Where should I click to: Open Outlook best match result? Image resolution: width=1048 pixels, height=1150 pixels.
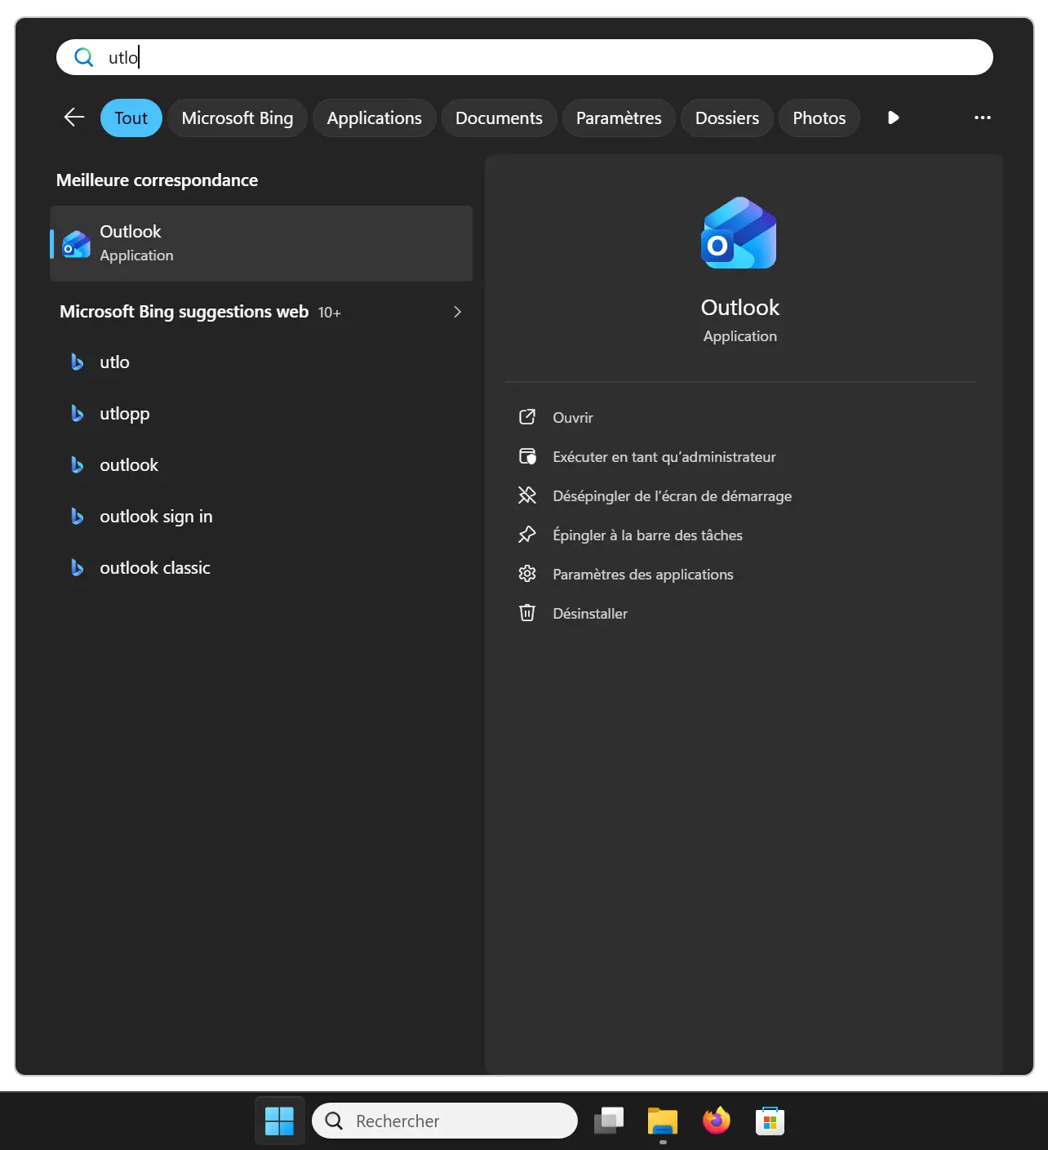[x=261, y=243]
